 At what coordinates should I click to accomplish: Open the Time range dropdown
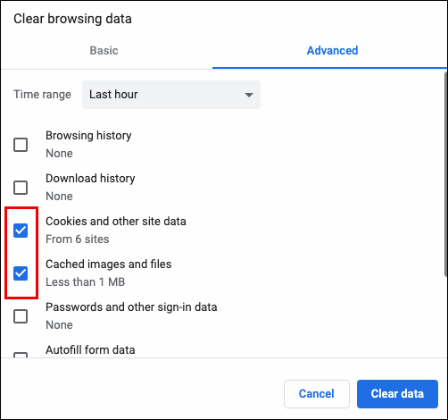171,95
